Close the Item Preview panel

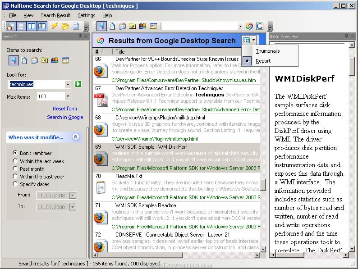pos(352,36)
